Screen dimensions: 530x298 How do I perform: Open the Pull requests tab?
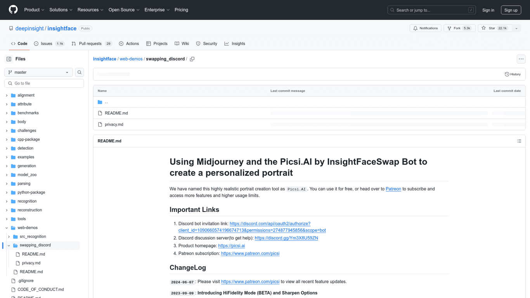tap(90, 43)
